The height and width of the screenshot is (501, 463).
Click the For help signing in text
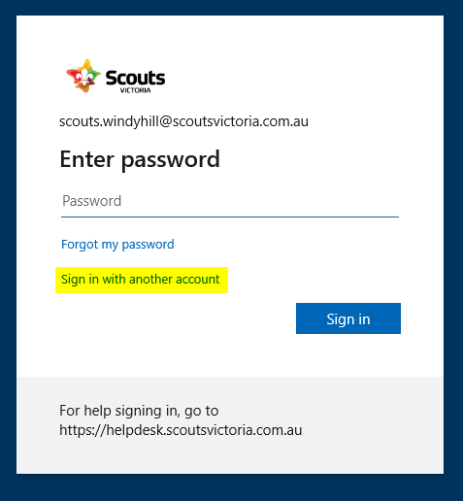pos(139,411)
